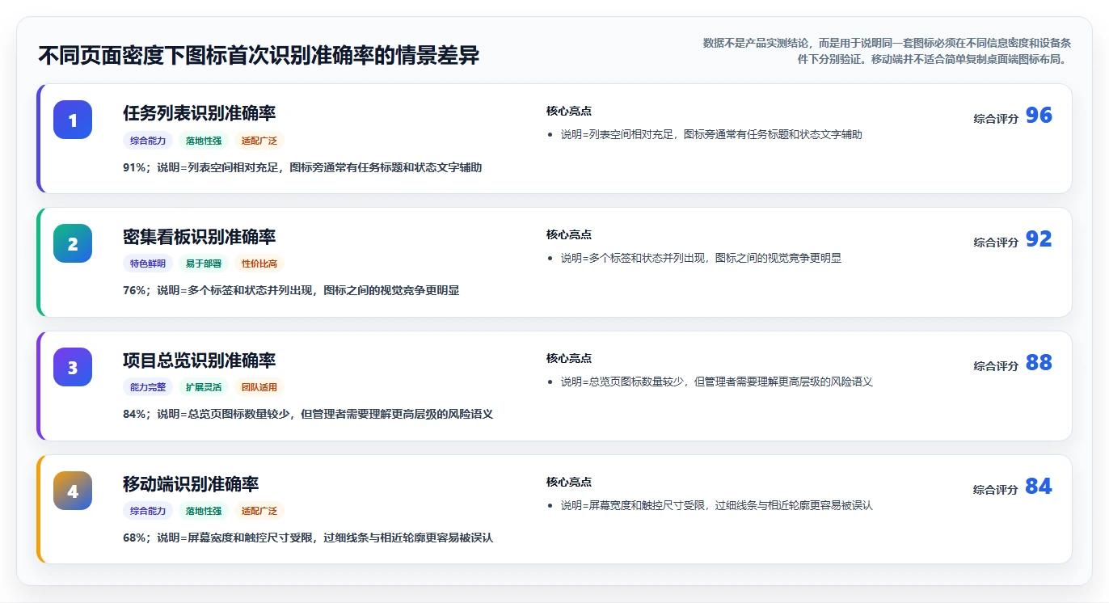Click the 特色鲜明 tag

148,264
